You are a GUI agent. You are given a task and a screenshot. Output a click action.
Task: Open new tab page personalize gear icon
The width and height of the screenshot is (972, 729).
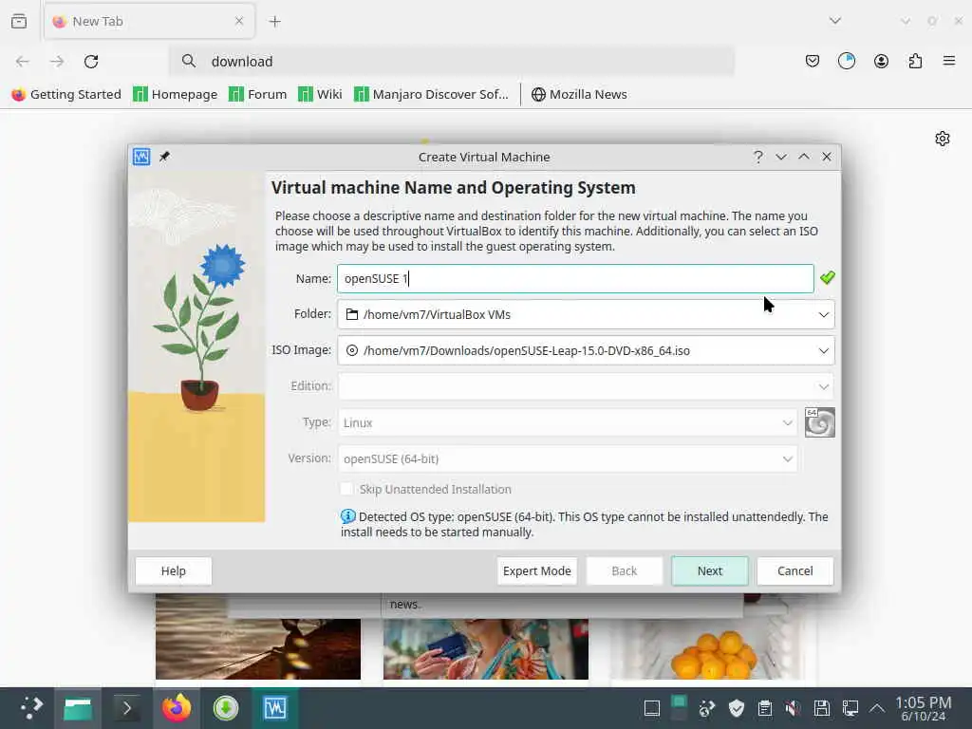pos(943,139)
